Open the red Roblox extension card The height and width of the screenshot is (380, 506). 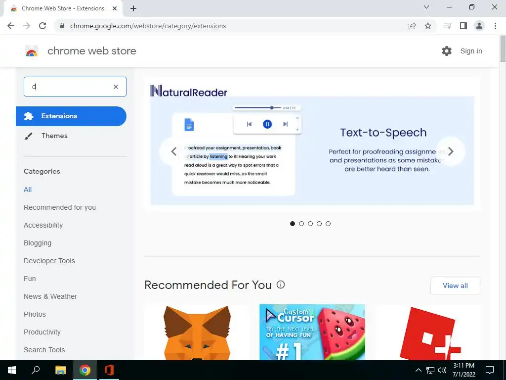click(427, 332)
